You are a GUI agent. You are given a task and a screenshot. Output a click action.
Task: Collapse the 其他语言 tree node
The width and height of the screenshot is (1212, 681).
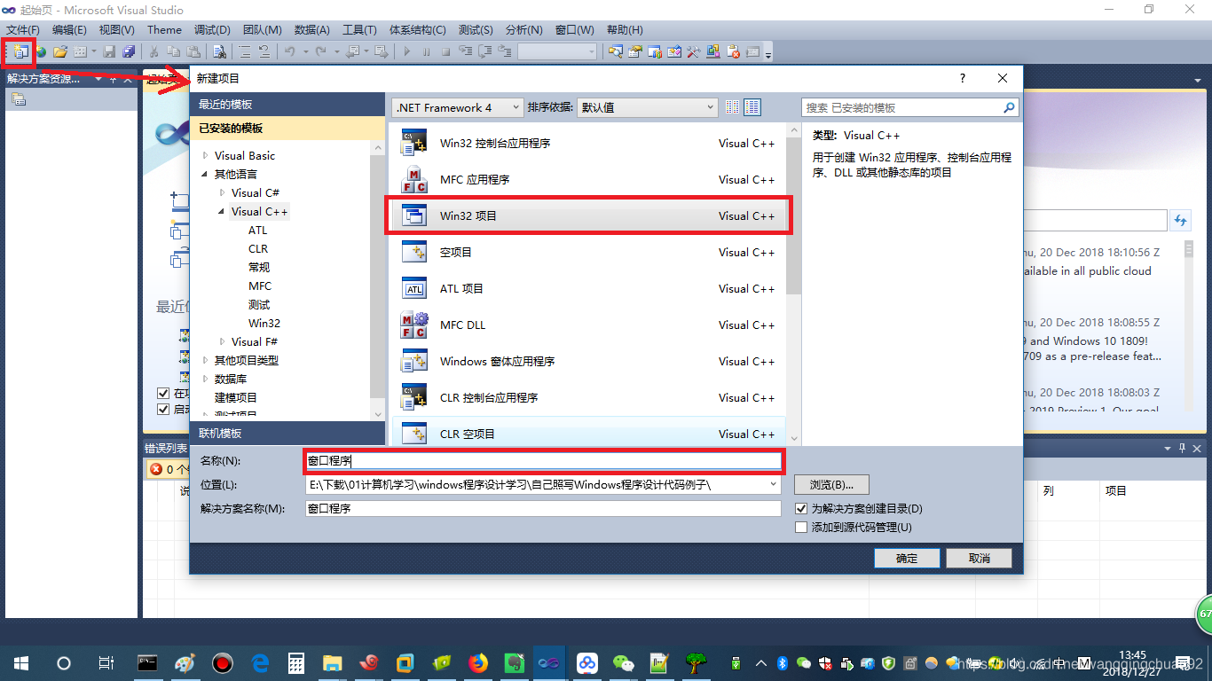(x=206, y=174)
